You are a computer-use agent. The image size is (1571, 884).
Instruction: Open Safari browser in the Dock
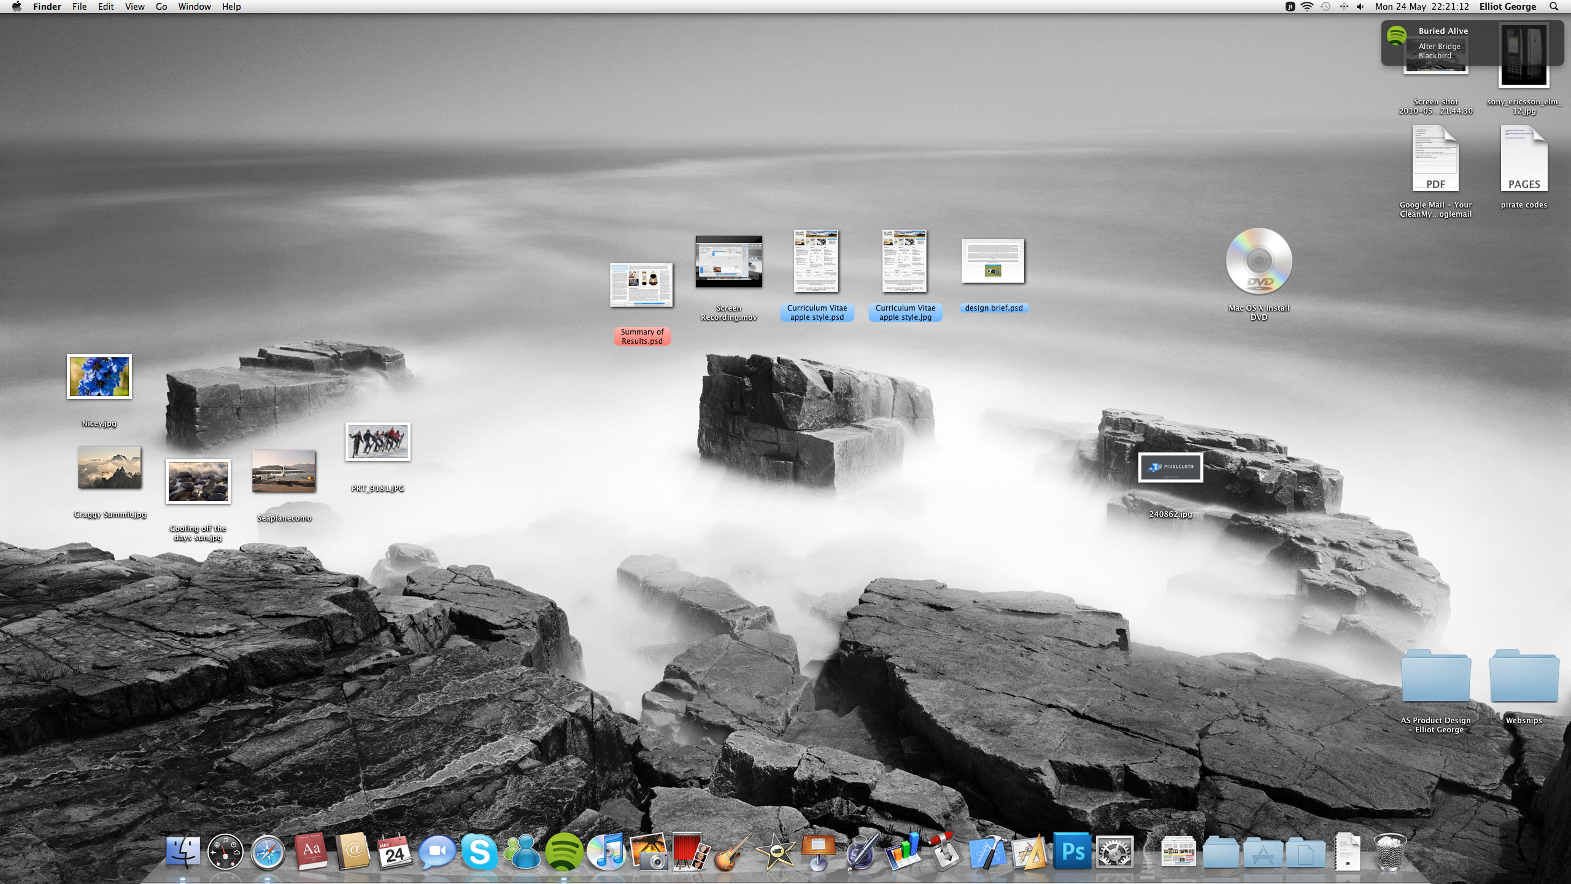[268, 851]
